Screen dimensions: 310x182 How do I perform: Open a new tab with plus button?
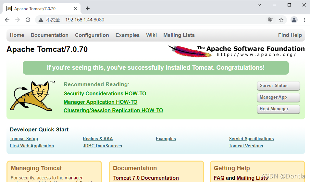pyautogui.click(x=88, y=8)
